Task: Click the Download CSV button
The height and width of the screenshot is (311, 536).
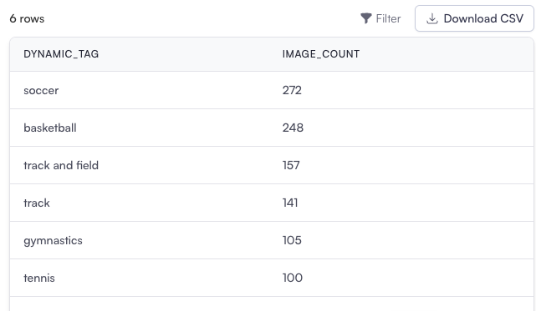Action: pyautogui.click(x=474, y=18)
